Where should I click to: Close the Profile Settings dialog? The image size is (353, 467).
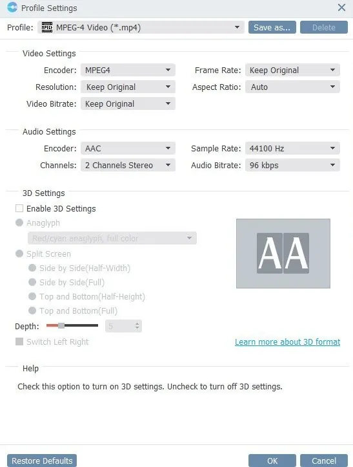[x=342, y=8]
